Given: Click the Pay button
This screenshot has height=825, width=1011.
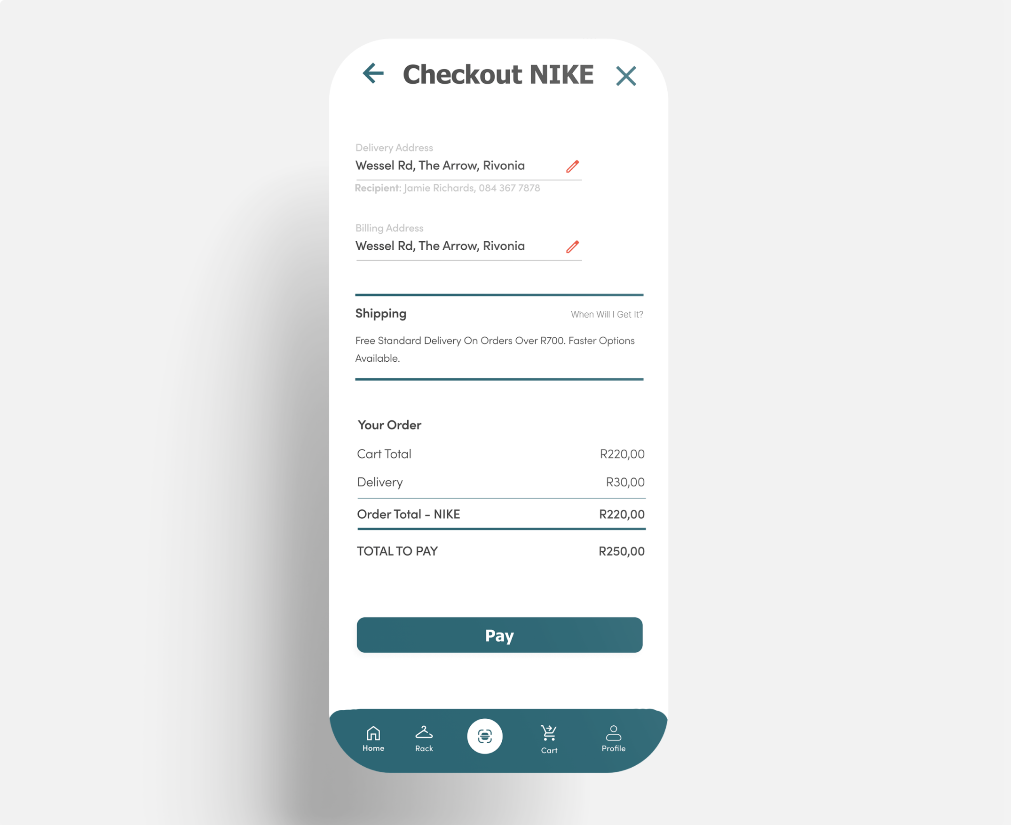Looking at the screenshot, I should pyautogui.click(x=499, y=635).
